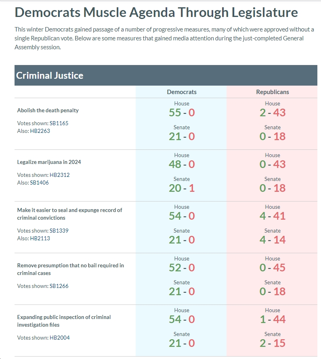The width and height of the screenshot is (321, 359).
Task: Click the Criminal Justice section header
Action: coord(166,76)
